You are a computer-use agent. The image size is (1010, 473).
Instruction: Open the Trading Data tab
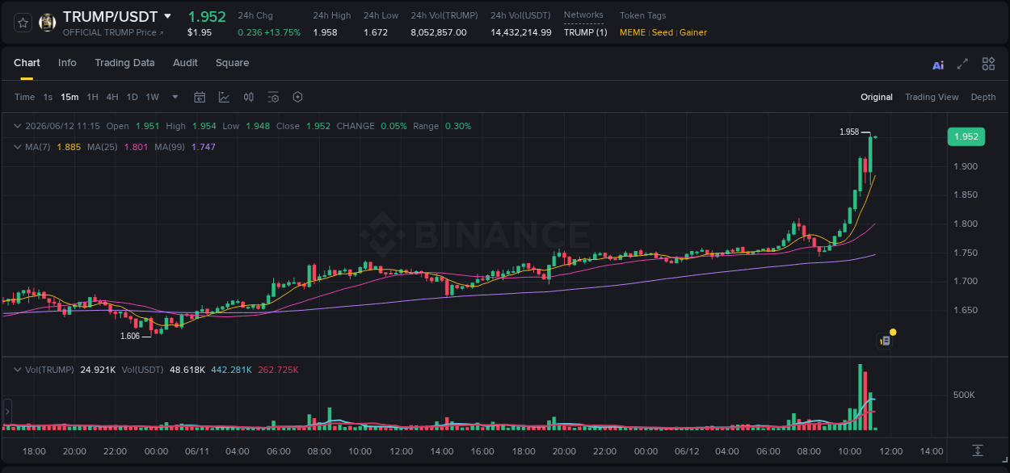click(x=124, y=63)
